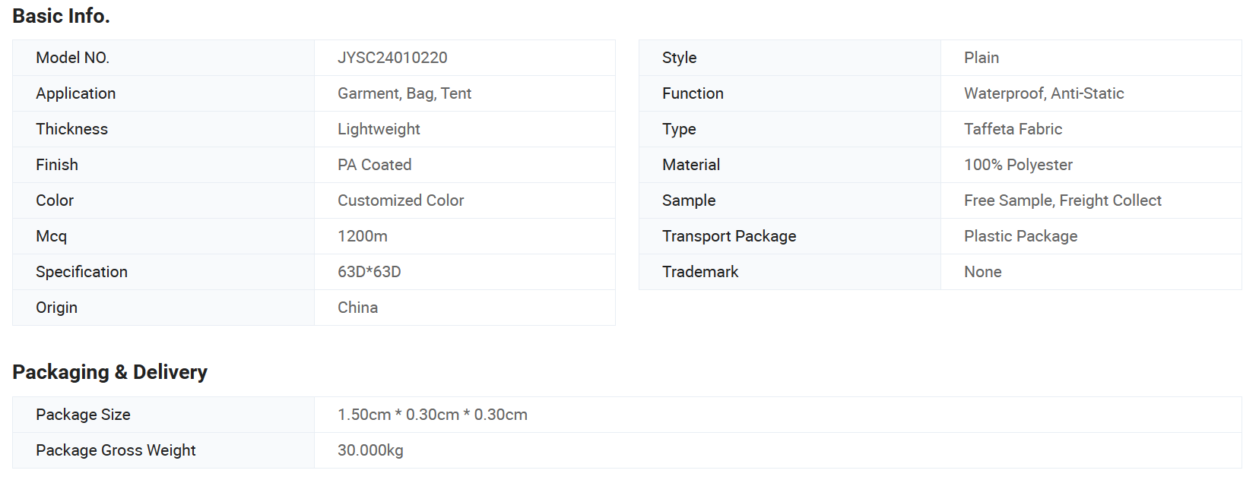
Task: Select the Trademark None value
Action: coord(983,272)
